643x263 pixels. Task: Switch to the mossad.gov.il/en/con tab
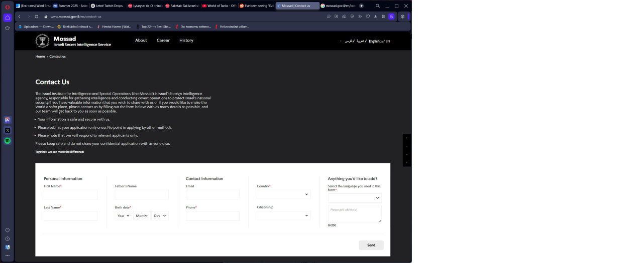pyautogui.click(x=338, y=6)
